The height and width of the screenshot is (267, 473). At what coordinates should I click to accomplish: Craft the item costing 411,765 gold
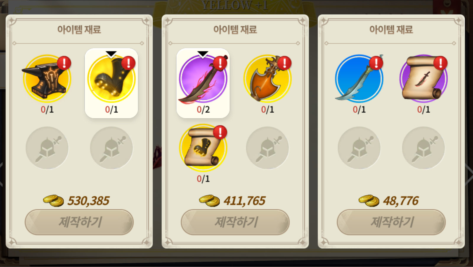pos(235,222)
